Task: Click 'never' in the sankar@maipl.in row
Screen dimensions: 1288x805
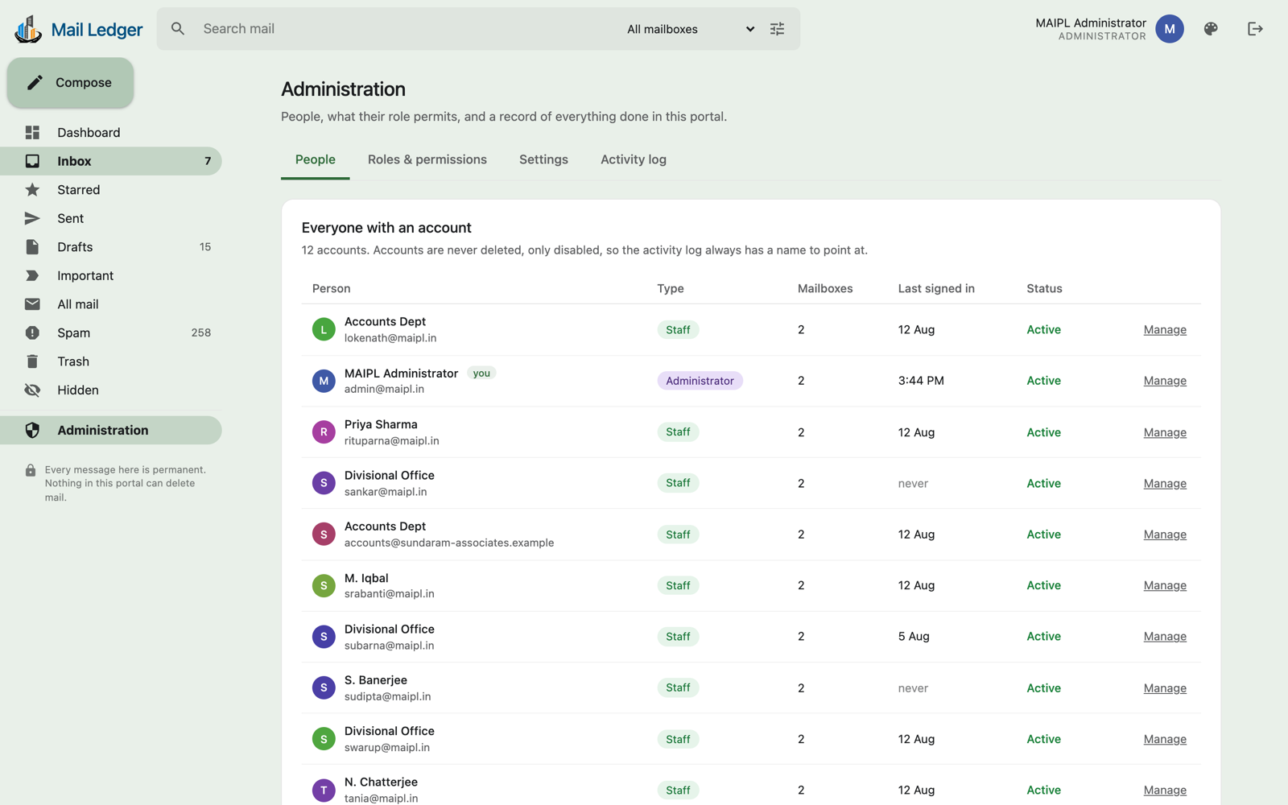Action: 913,484
